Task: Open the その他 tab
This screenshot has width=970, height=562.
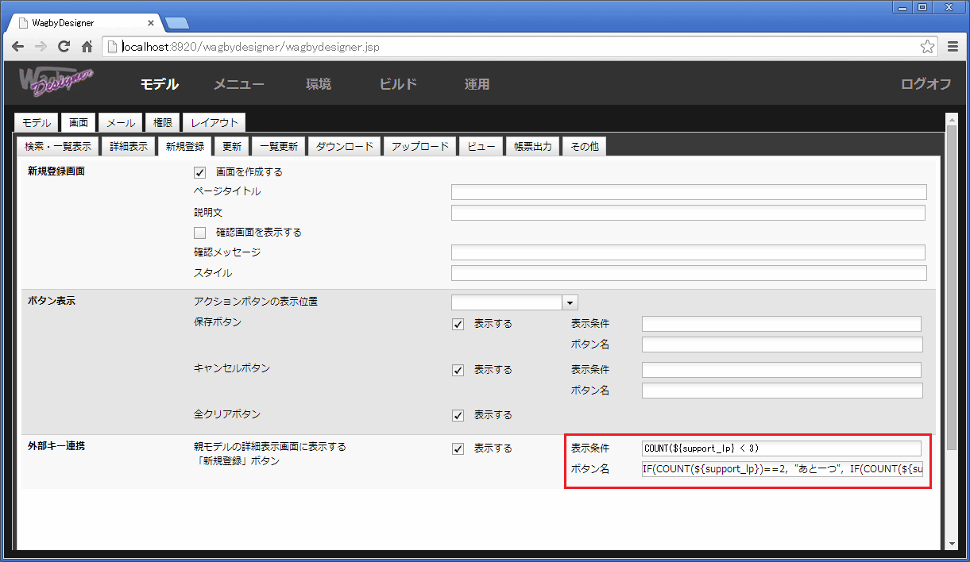Action: [585, 146]
